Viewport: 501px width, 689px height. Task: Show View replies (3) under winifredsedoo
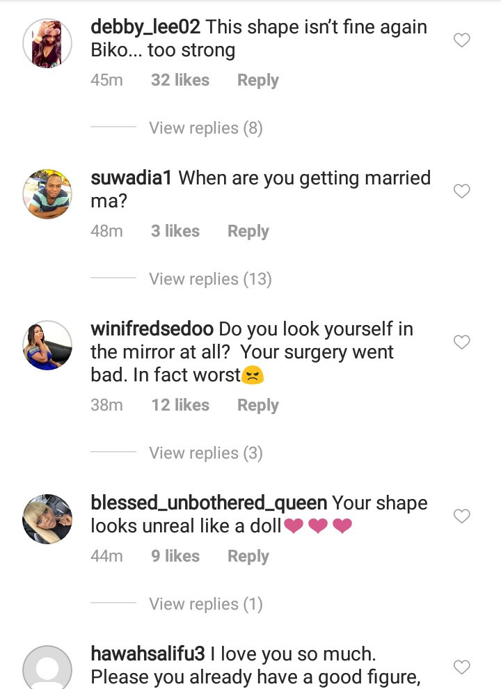pos(206,453)
